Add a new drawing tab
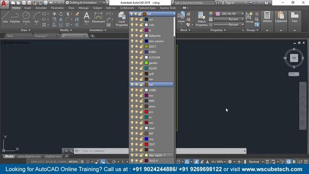The height and width of the screenshot is (174, 309). (x=92, y=36)
